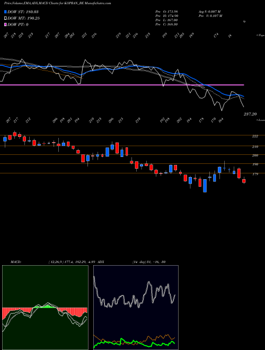The height and width of the screenshot is (350, 265).
Task: Click the 209 price level label
Action: 255,155
